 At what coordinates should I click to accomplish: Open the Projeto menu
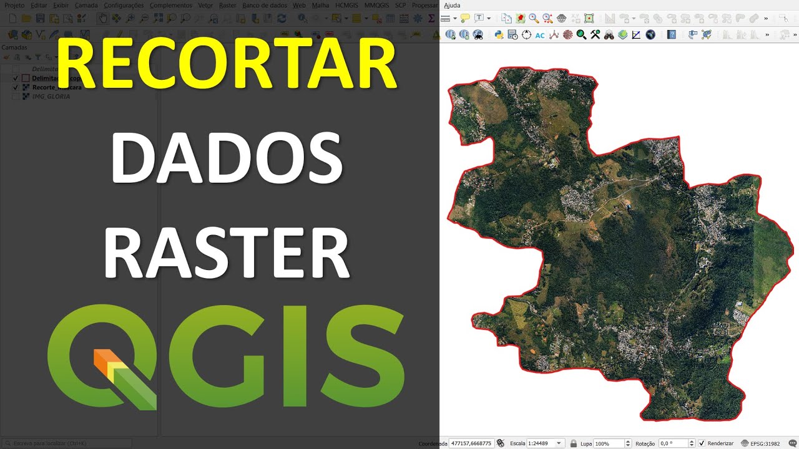click(14, 5)
